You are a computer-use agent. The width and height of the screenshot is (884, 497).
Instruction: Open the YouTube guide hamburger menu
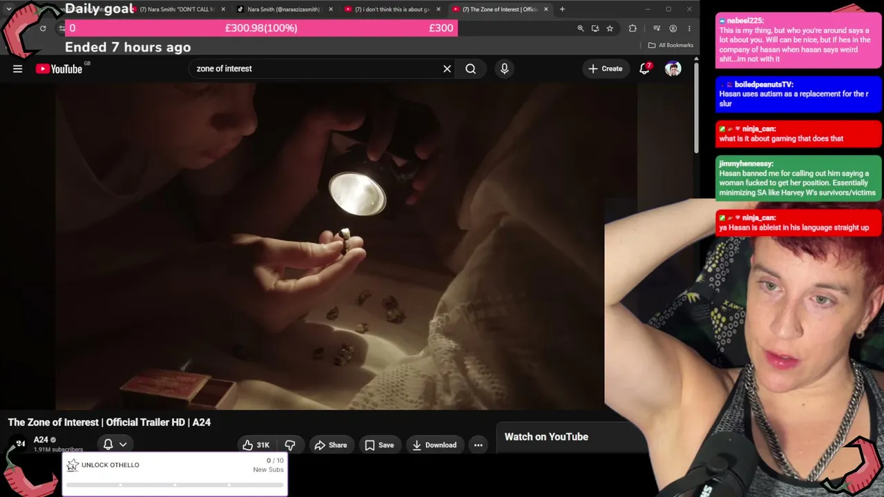click(x=18, y=68)
